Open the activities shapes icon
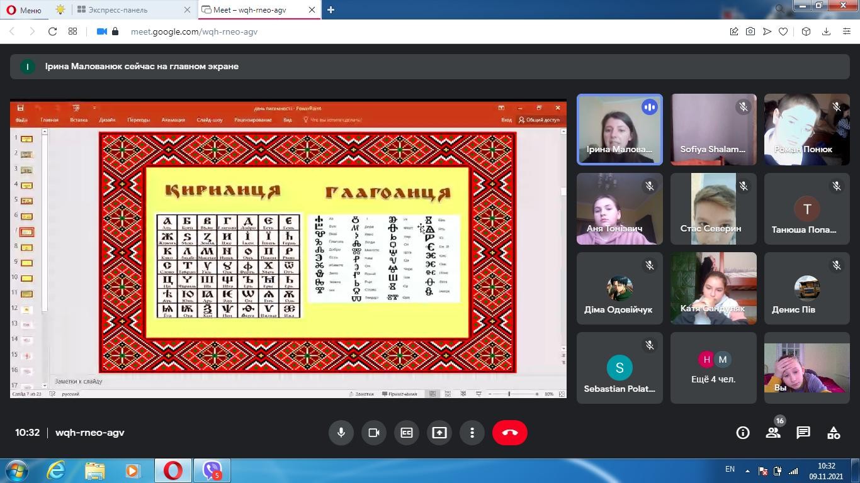 click(x=834, y=433)
